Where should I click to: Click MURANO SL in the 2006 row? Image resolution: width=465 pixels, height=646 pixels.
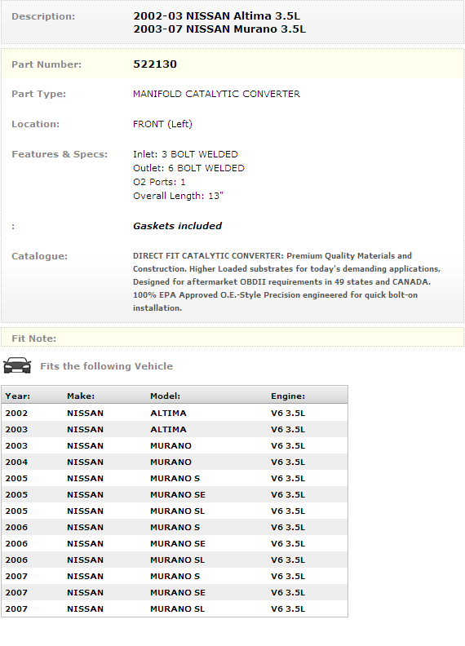click(177, 560)
